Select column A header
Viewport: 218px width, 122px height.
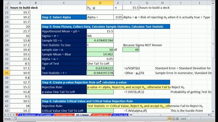[x=20, y=3]
